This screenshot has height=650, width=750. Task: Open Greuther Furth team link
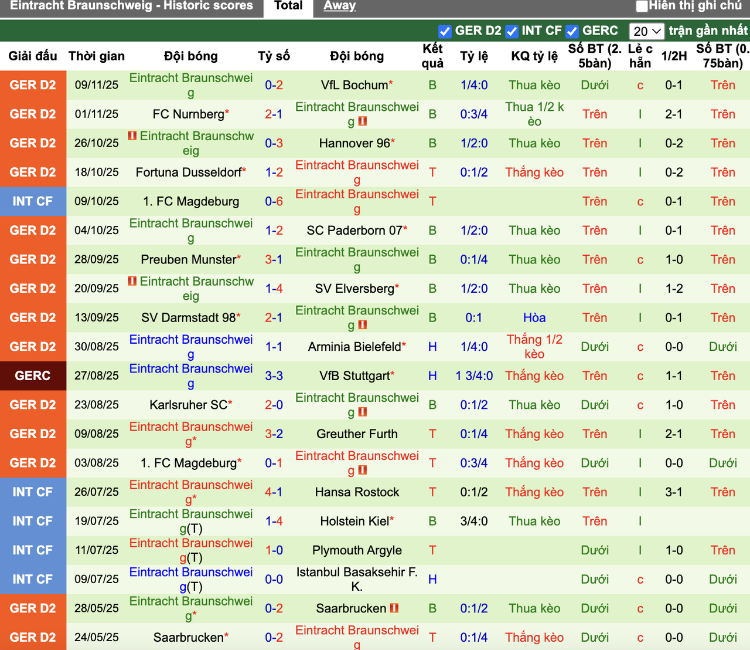[x=357, y=434]
